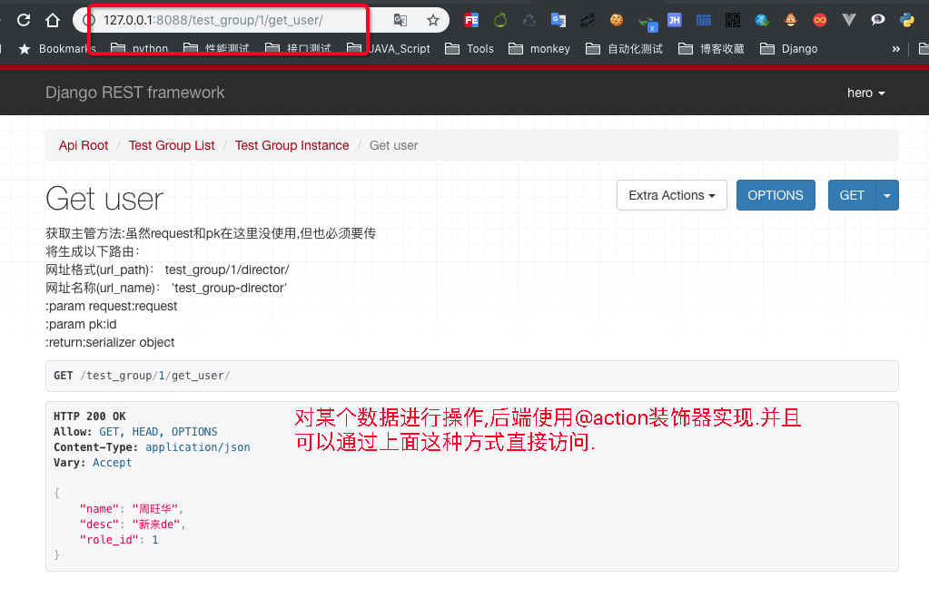
Task: Click the 'test_group/1/director/' url_path text
Action: pos(227,270)
